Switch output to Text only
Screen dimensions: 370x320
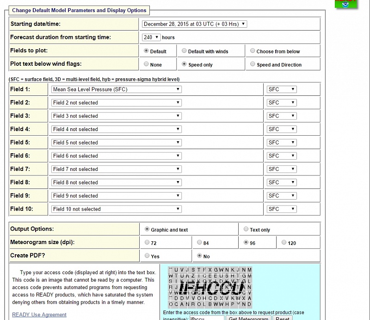(x=246, y=229)
